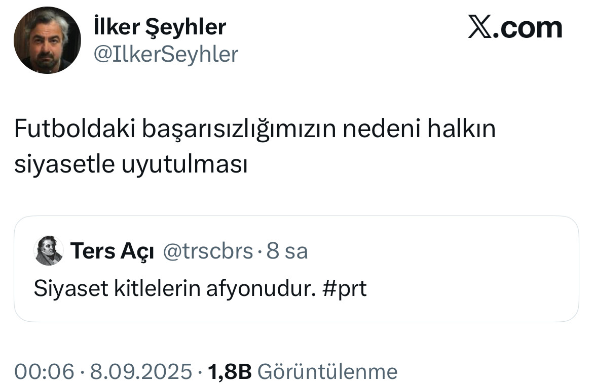Go to the @trscbrs handle

[x=207, y=251]
